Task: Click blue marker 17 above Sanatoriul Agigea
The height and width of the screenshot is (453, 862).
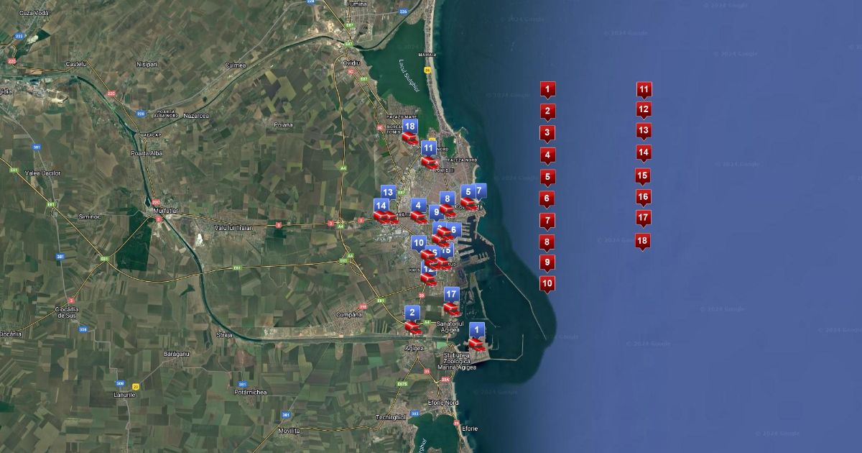Action: pyautogui.click(x=451, y=295)
